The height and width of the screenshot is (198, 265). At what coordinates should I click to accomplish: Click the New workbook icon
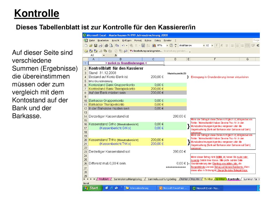coord(86,45)
